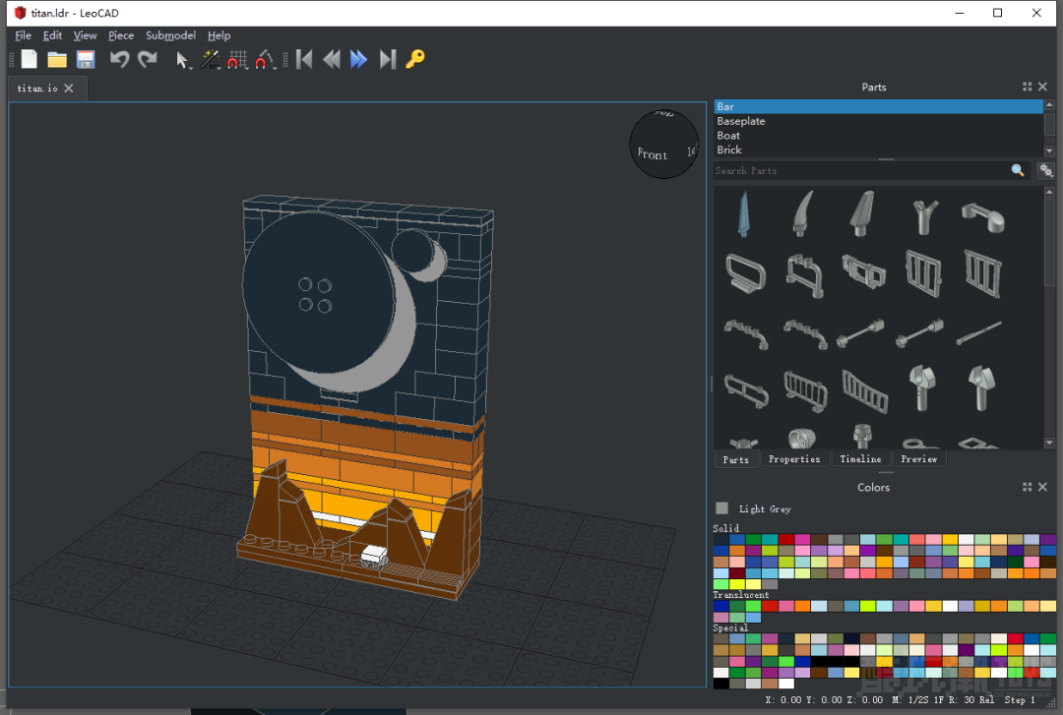
Task: Select the Boat parts category
Action: 878,136
